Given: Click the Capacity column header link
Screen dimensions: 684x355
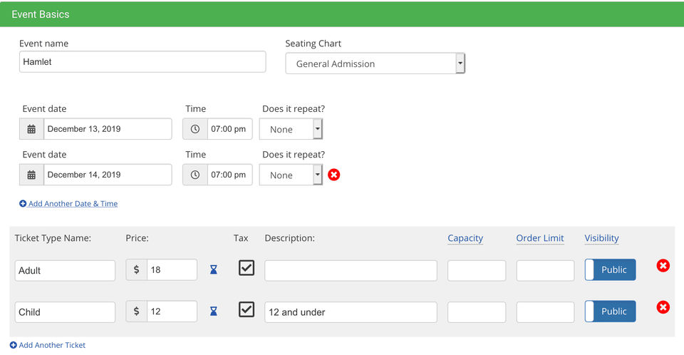Looking at the screenshot, I should click(465, 238).
